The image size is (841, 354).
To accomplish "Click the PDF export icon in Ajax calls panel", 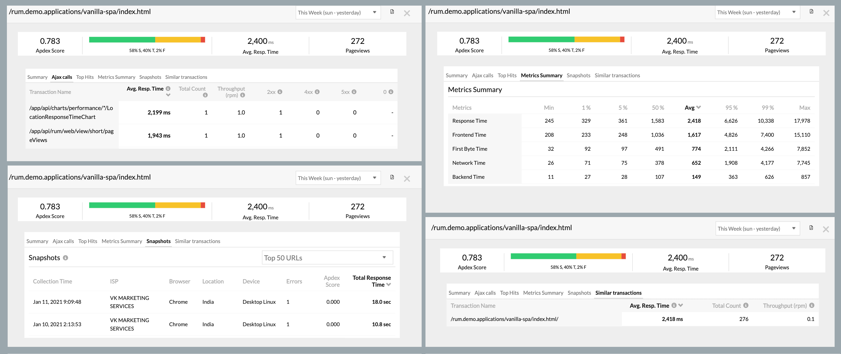I will [392, 12].
